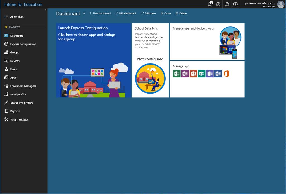Click the Take a Test pencil icon
Image resolution: width=286 pixels, height=194 pixels.
click(6, 102)
